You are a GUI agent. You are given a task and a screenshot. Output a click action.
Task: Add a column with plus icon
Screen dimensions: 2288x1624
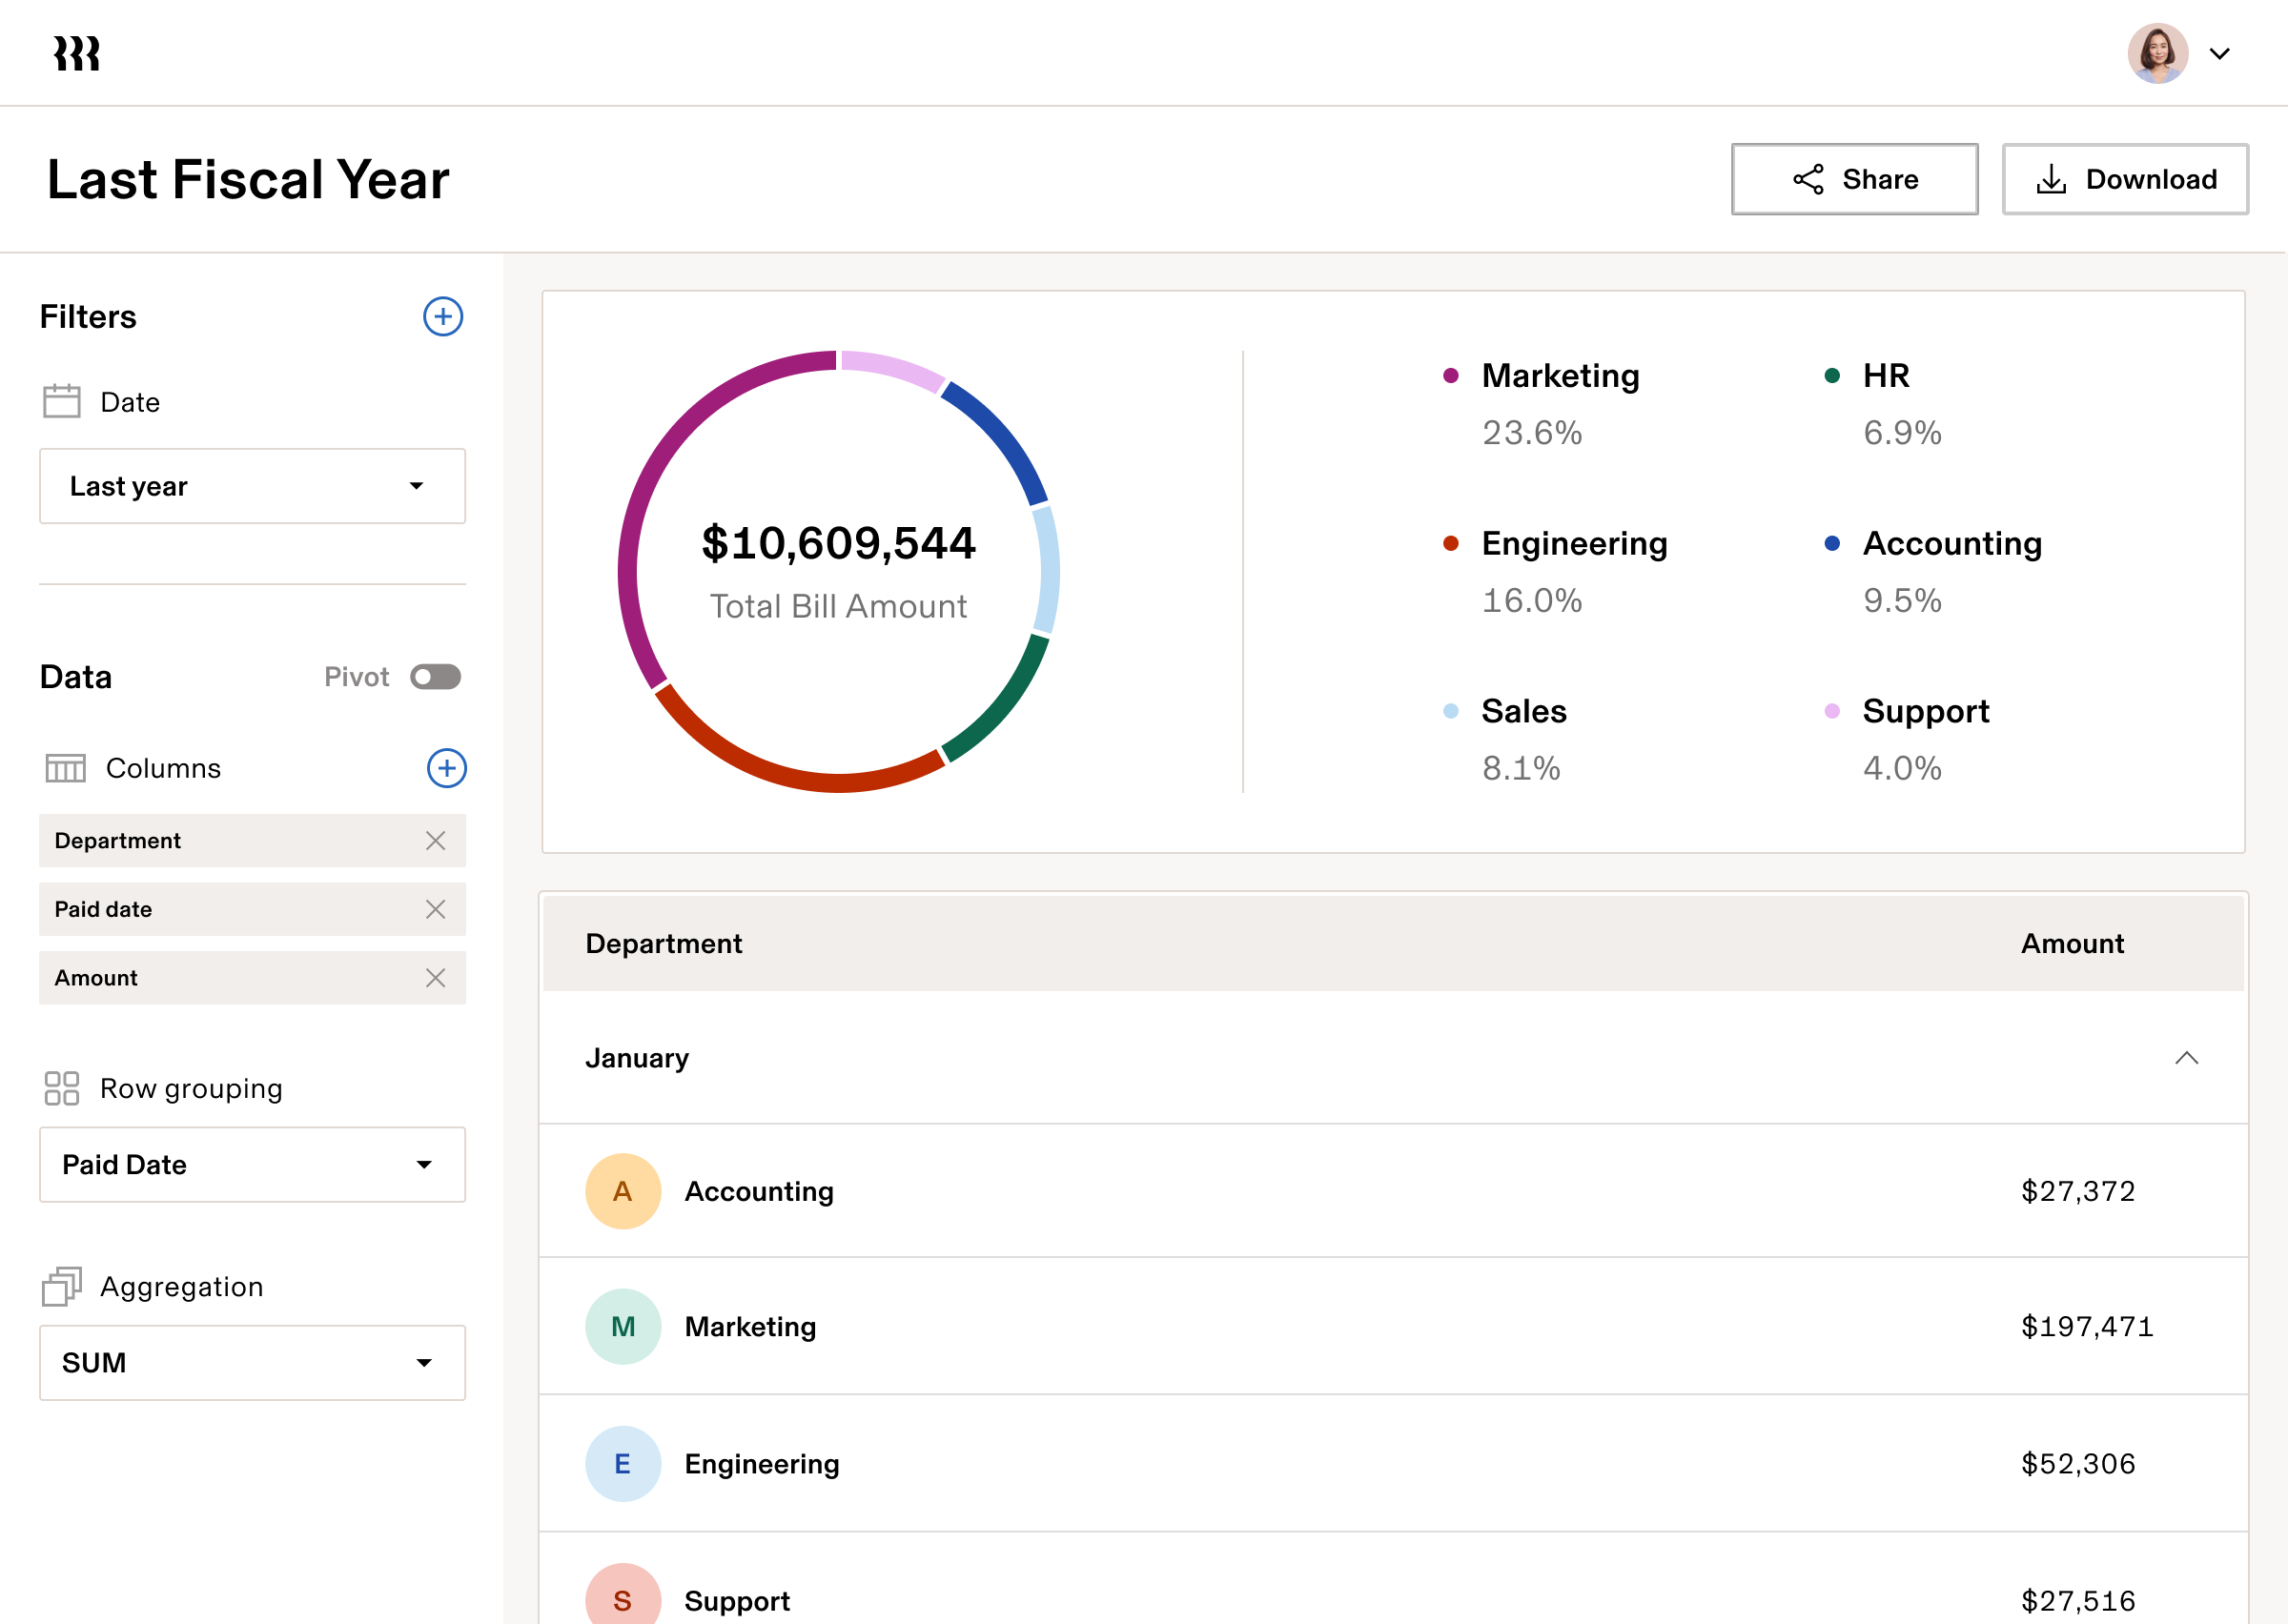446,768
